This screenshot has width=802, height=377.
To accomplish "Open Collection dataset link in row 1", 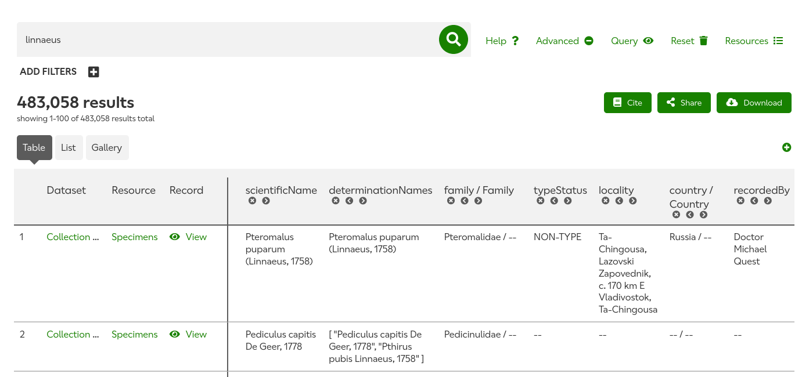I will [x=73, y=237].
